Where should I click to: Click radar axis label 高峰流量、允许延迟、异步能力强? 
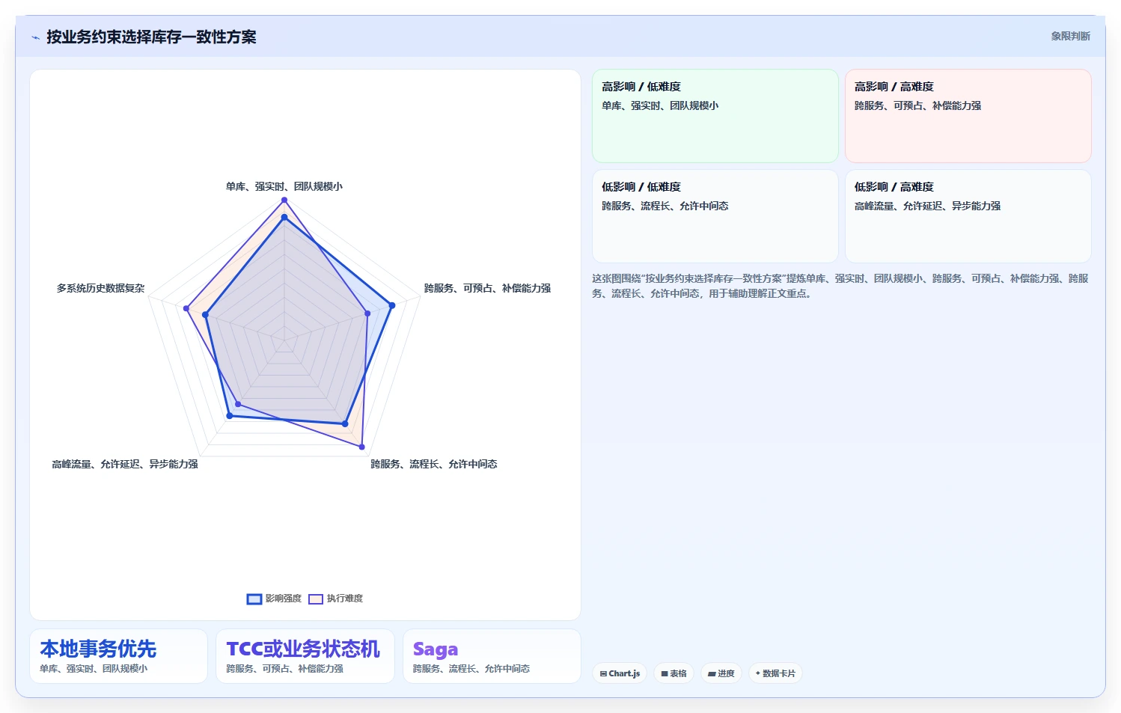[x=125, y=464]
